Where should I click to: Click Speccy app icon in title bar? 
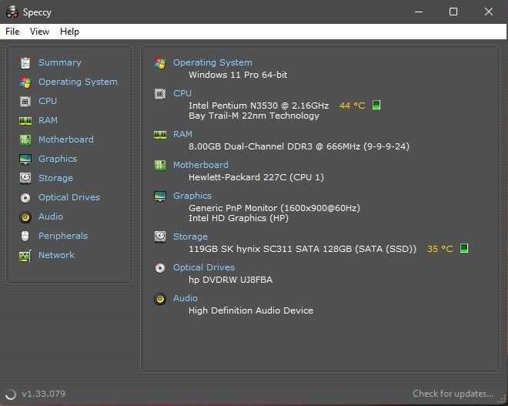(x=12, y=12)
